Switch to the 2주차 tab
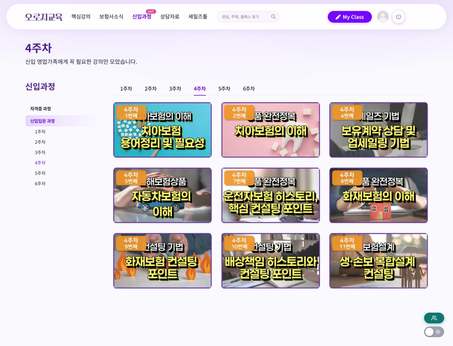This screenshot has width=453, height=346. click(x=151, y=89)
